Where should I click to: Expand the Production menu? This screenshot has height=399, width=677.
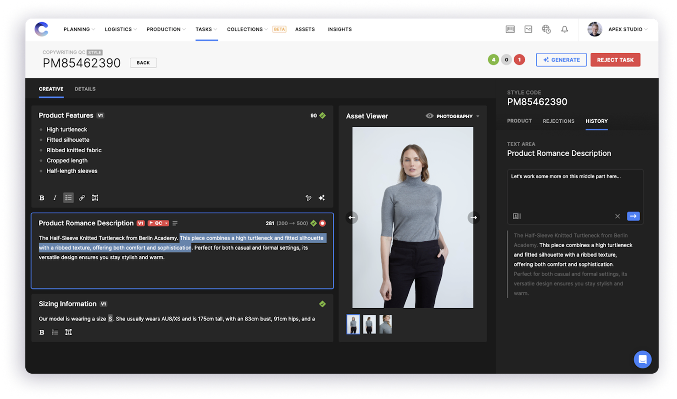point(166,29)
